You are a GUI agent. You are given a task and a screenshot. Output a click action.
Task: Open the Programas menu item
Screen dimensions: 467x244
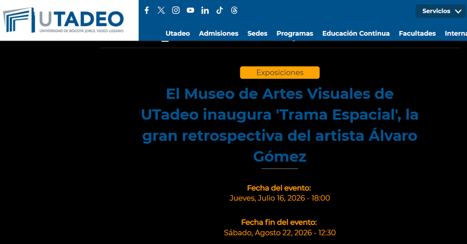[x=295, y=33]
